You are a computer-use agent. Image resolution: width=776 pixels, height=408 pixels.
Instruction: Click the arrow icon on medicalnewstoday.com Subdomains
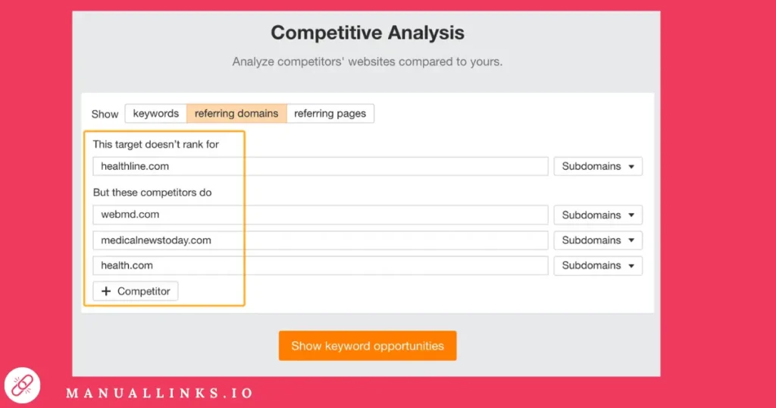(631, 240)
